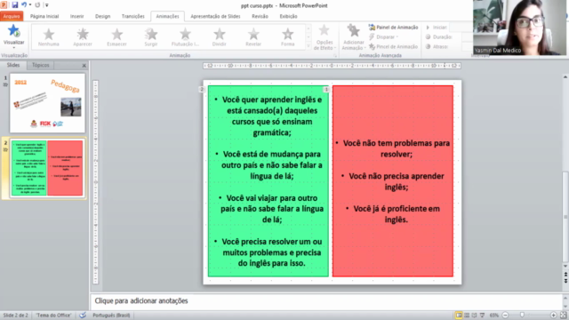The image size is (569, 320).
Task: Click the Tema do Office status label
Action: click(x=53, y=315)
